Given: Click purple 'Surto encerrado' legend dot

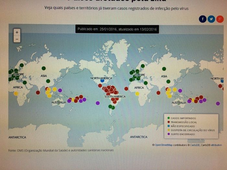Looking at the screenshot, I should coord(169,134).
